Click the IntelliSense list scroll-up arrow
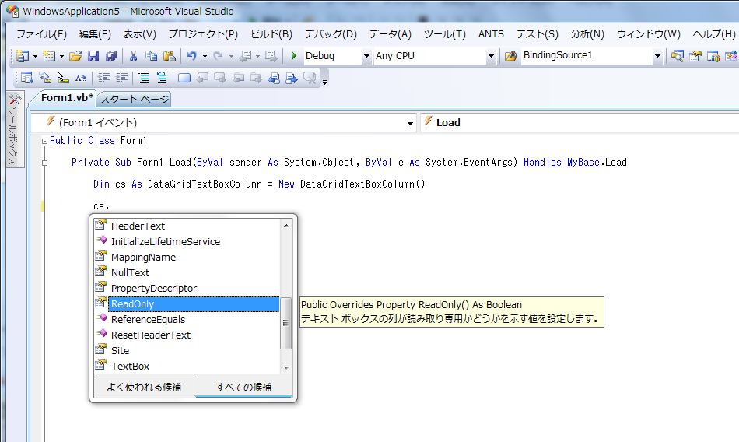The image size is (739, 442). click(286, 226)
